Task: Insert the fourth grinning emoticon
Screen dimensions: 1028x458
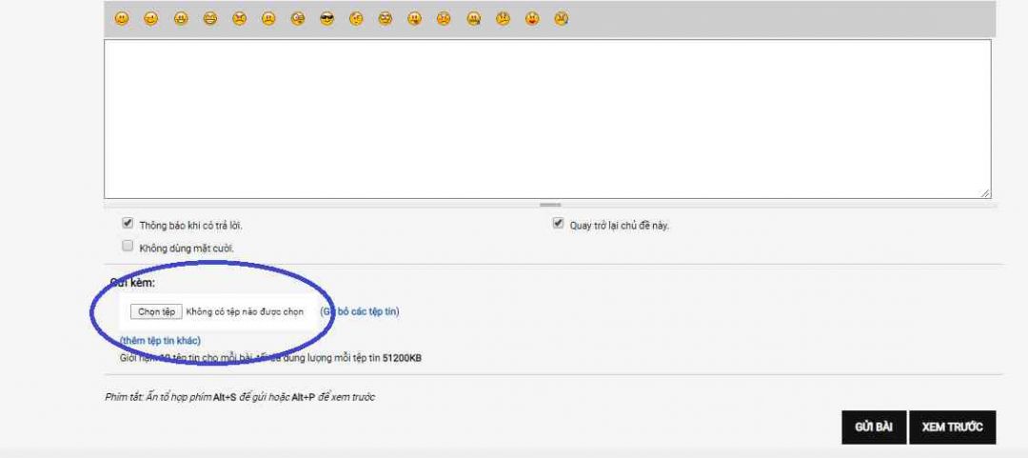Action: [x=210, y=19]
